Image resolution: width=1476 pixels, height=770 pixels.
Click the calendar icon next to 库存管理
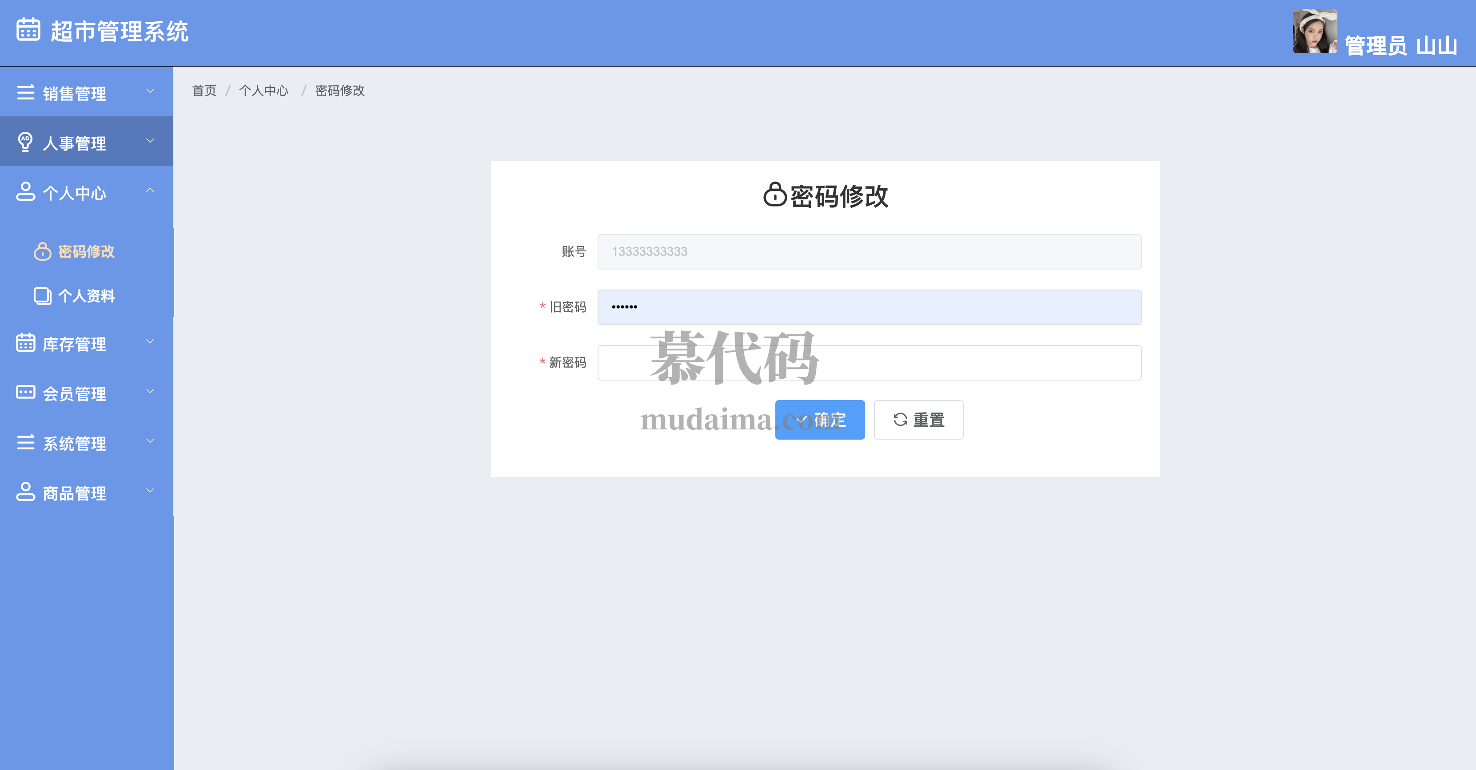click(x=25, y=343)
